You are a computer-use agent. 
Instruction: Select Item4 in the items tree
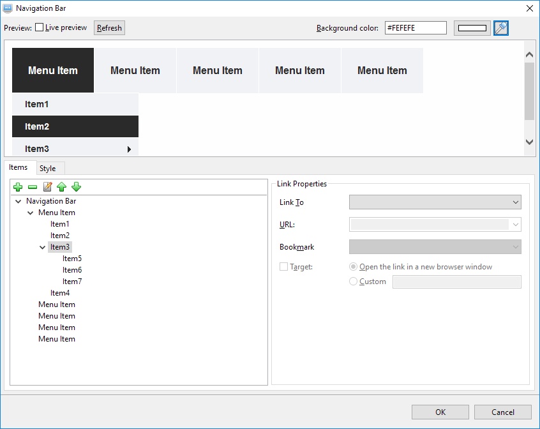(60, 293)
